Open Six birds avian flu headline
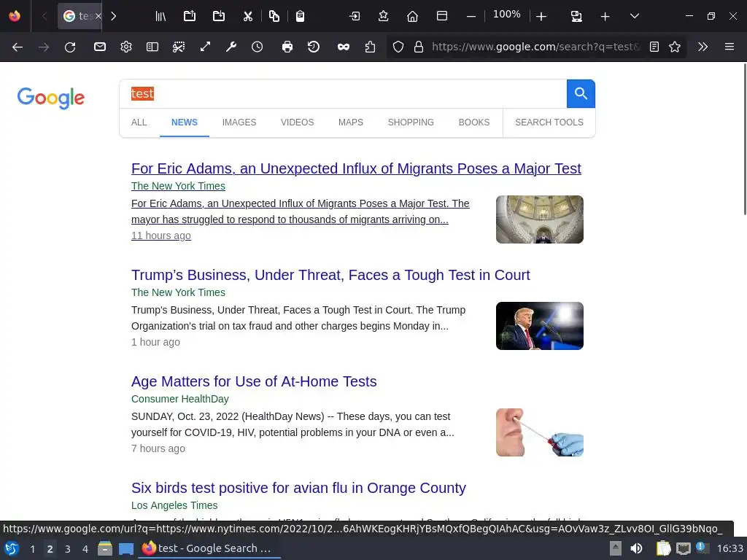747x560 pixels. click(298, 488)
